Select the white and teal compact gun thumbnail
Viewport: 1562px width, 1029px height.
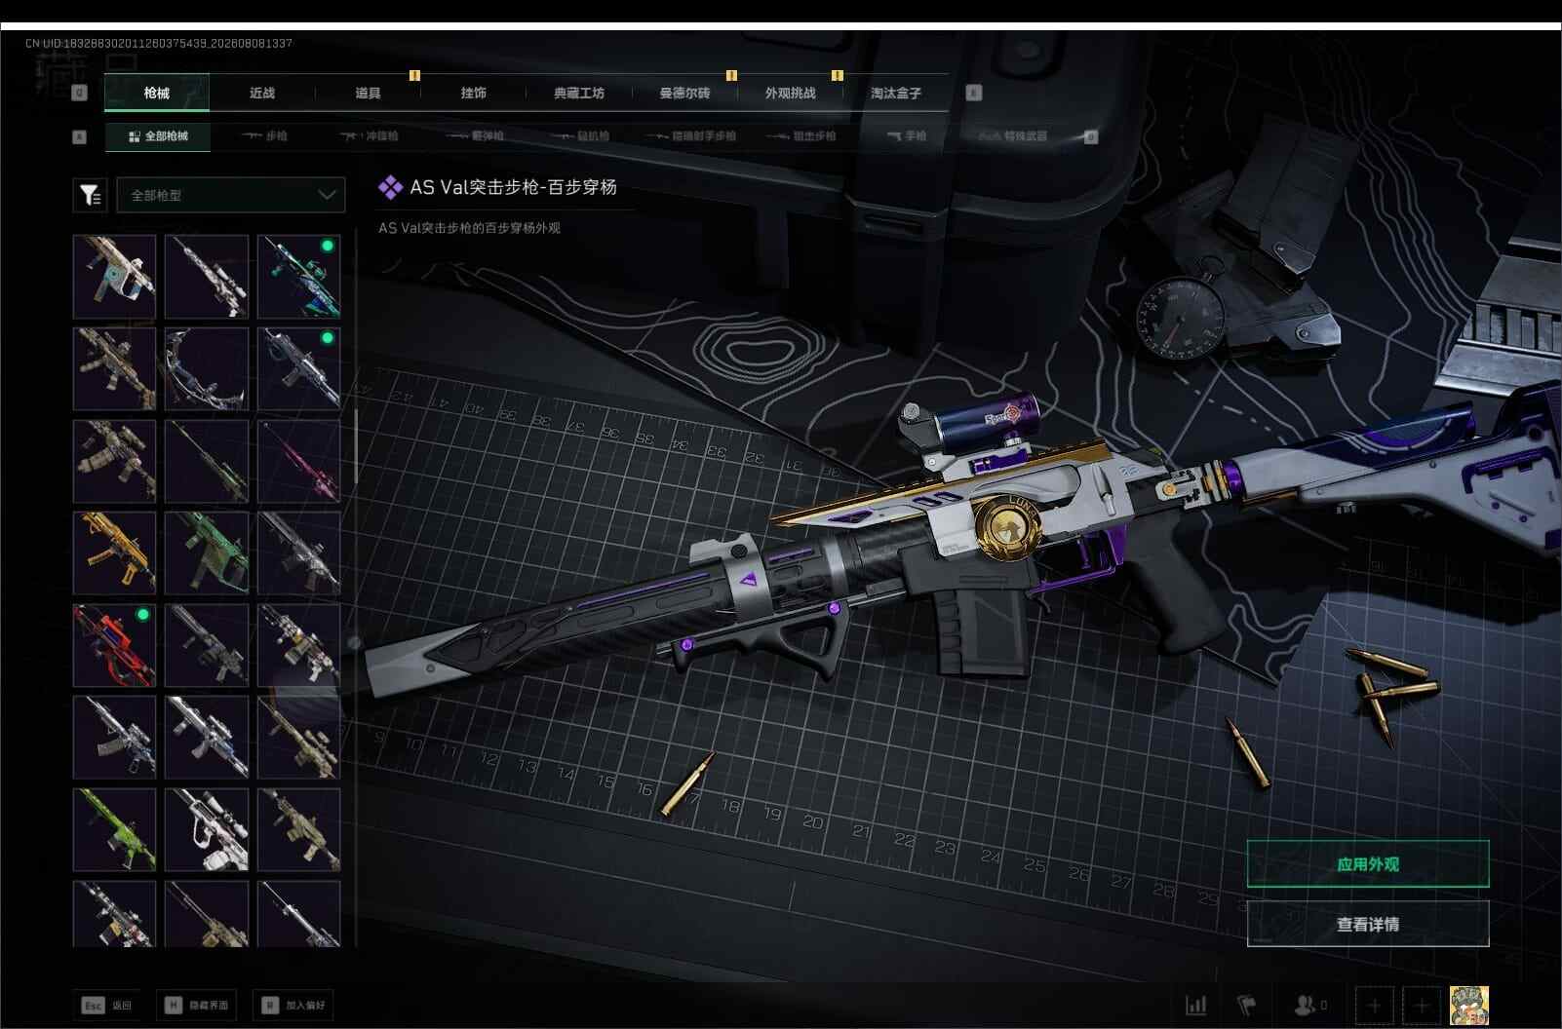[114, 277]
